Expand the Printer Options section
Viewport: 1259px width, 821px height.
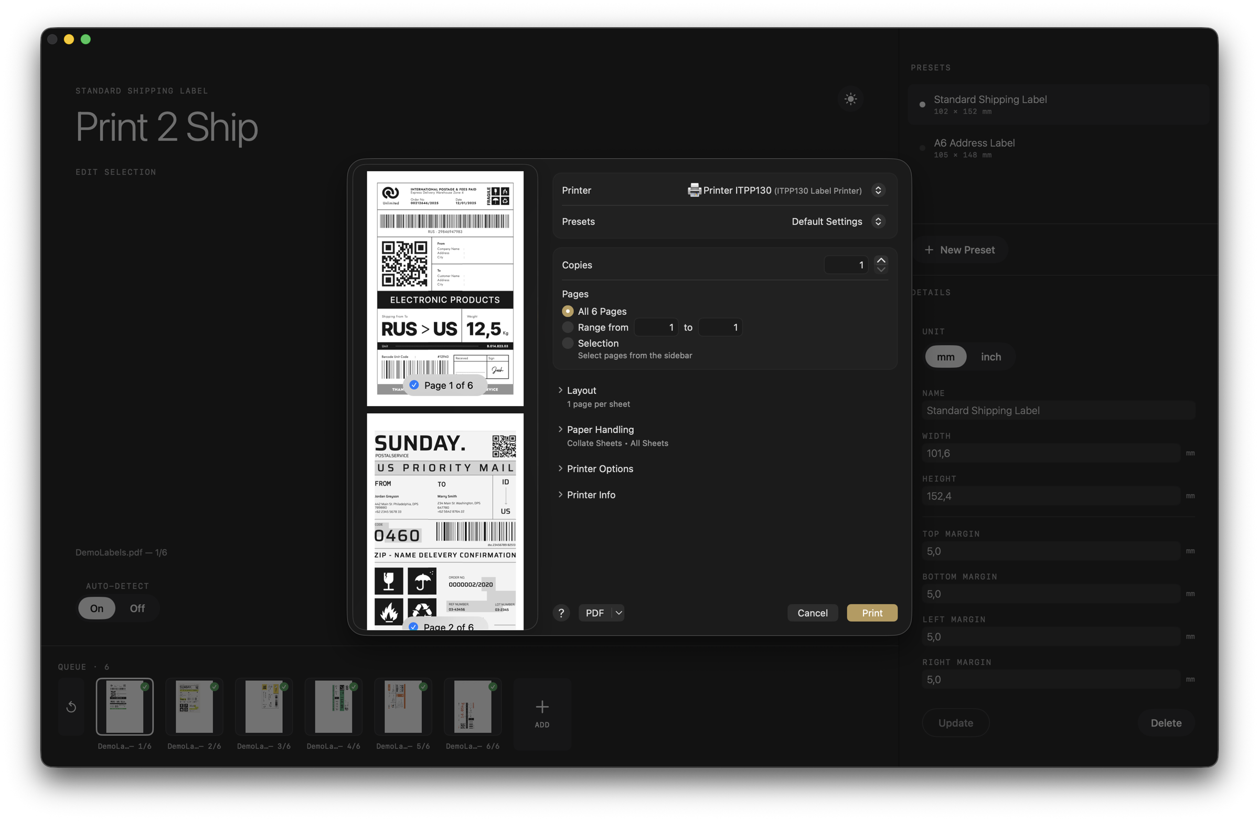point(560,468)
